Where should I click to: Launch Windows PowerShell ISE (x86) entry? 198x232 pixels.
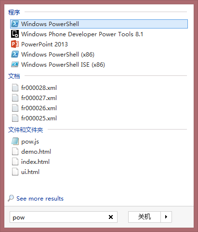click(x=63, y=65)
